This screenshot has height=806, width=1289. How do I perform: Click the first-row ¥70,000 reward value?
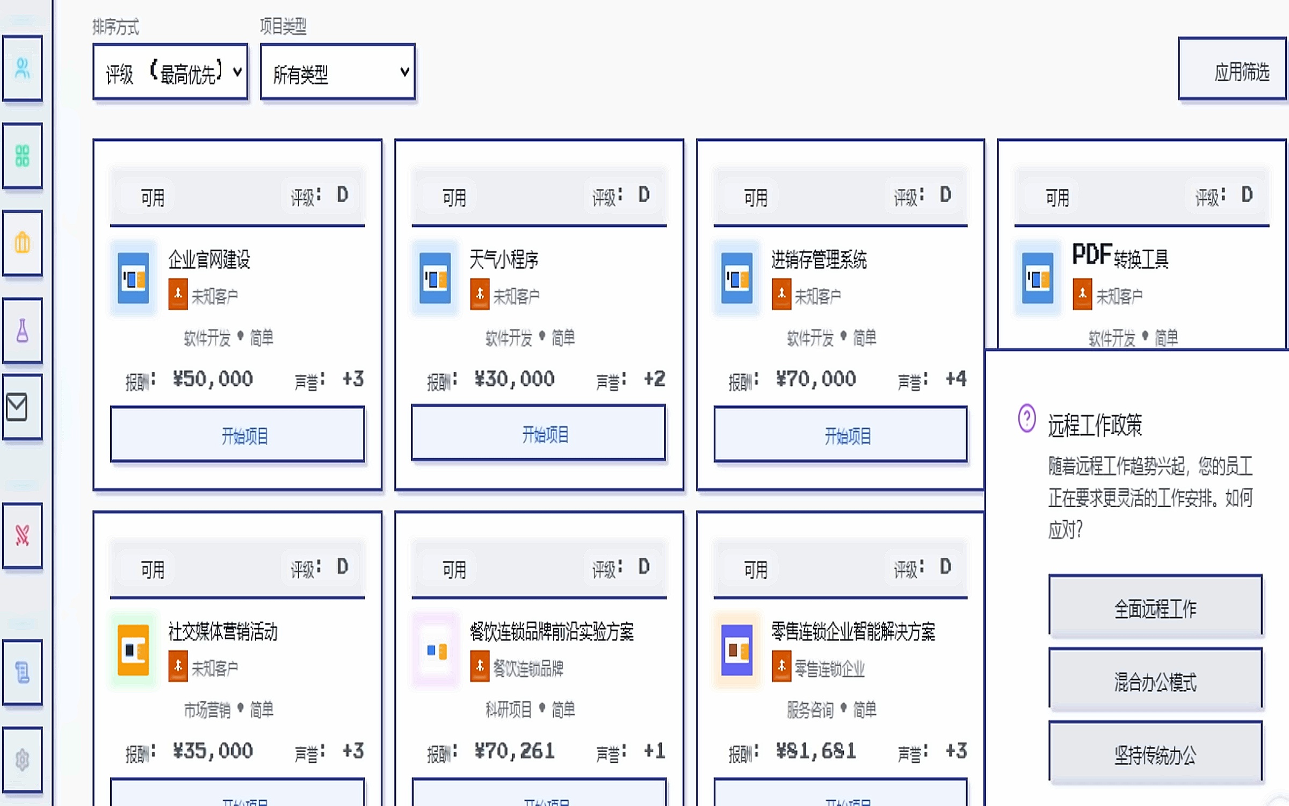point(816,379)
